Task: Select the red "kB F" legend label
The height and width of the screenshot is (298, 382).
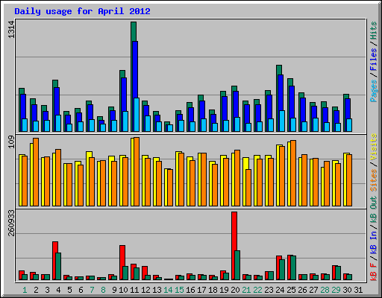Action: [374, 272]
